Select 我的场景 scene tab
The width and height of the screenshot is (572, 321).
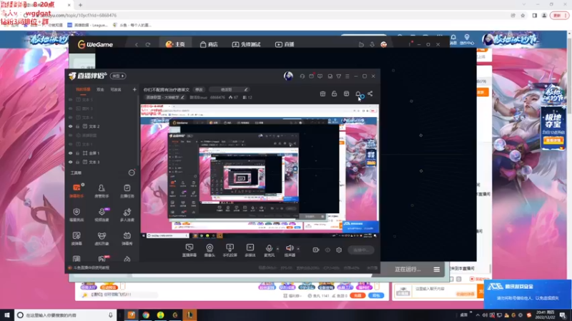[x=83, y=90]
